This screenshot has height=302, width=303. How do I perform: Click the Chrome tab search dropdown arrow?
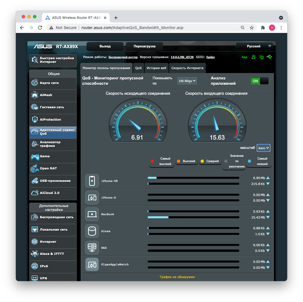click(281, 18)
